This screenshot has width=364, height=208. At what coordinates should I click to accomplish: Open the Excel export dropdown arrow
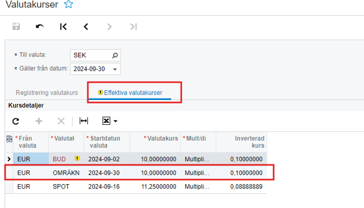115,121
